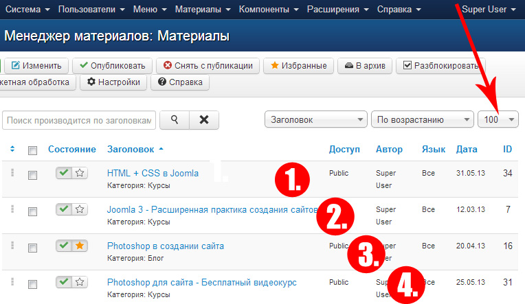Expand the list limit dropdown showing 100
Screen dimensions: 525x304
498,119
